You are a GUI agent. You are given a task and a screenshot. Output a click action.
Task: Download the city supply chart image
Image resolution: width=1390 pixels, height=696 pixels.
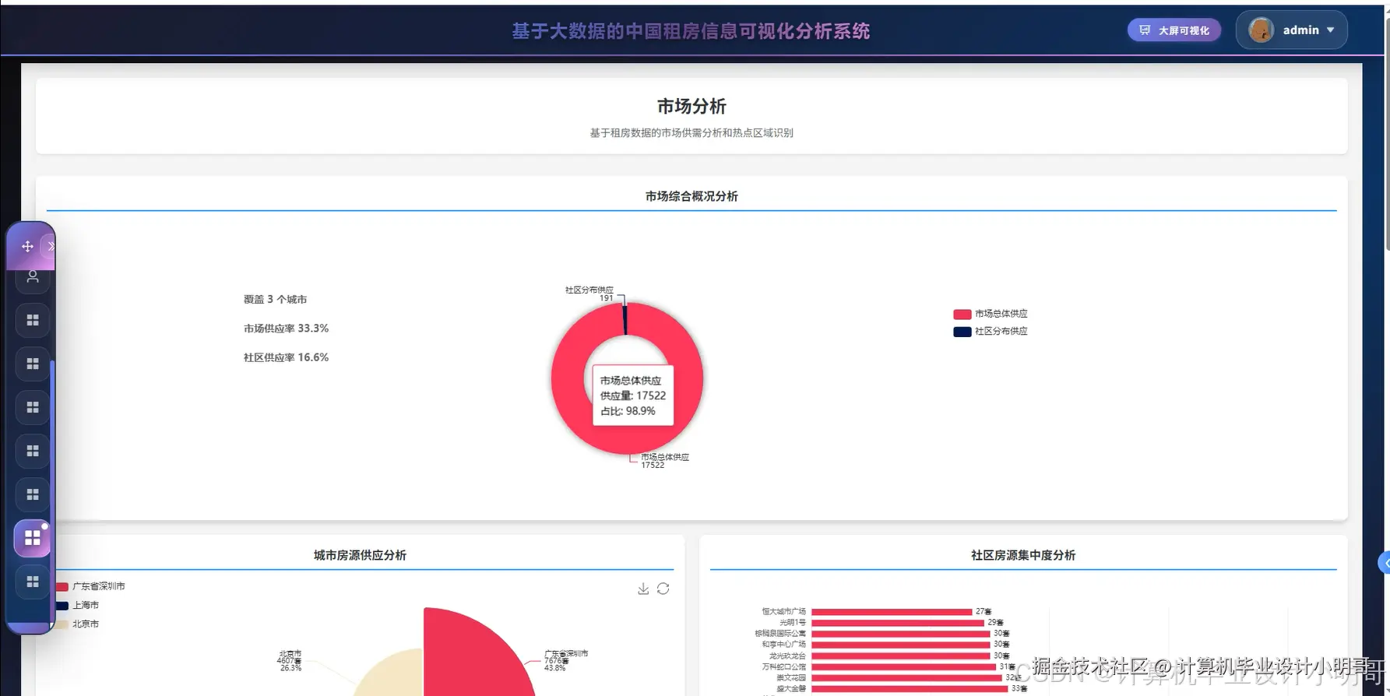pyautogui.click(x=643, y=589)
